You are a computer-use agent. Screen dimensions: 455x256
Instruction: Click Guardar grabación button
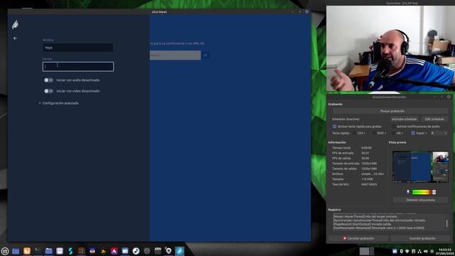pyautogui.click(x=422, y=238)
